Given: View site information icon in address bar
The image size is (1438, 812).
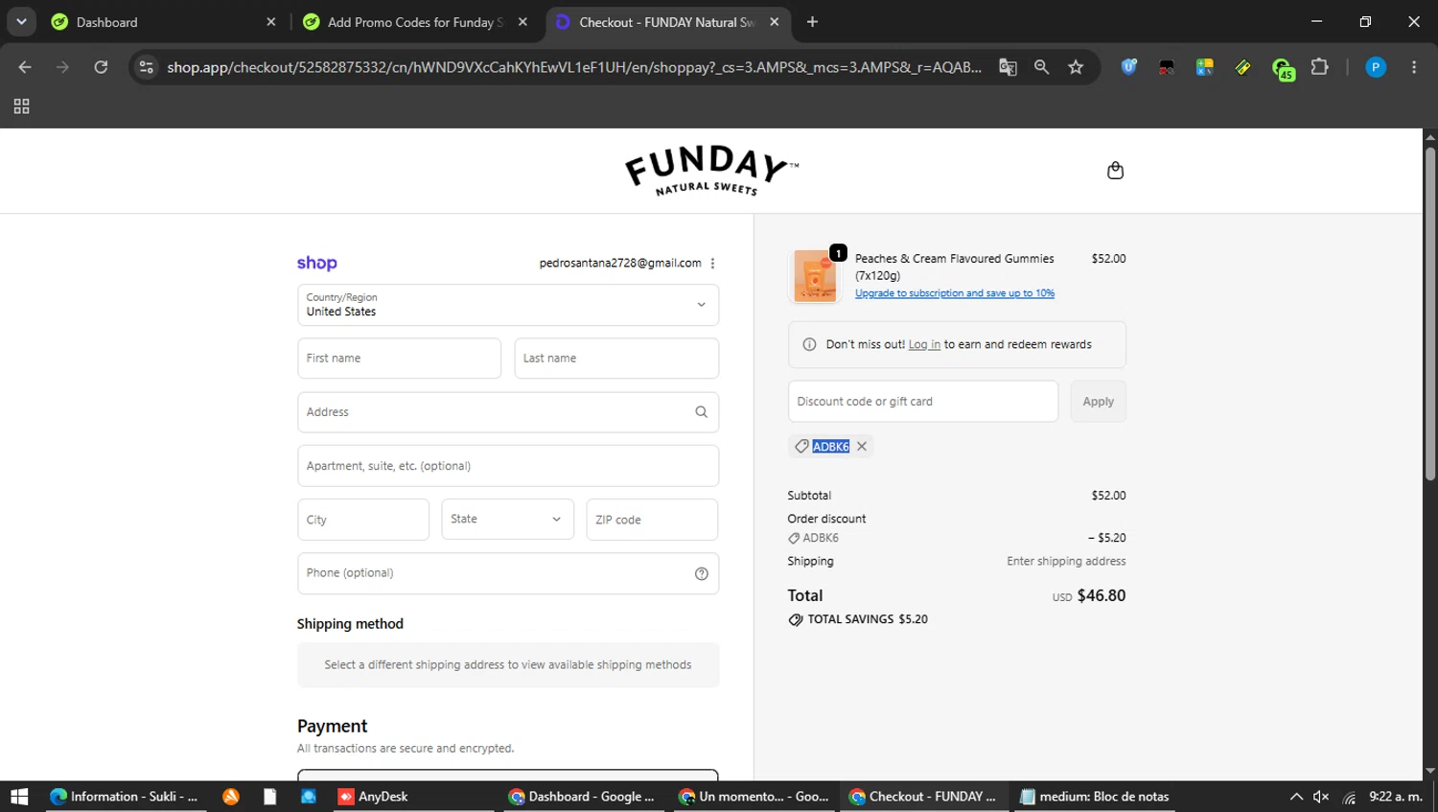Looking at the screenshot, I should [x=146, y=67].
